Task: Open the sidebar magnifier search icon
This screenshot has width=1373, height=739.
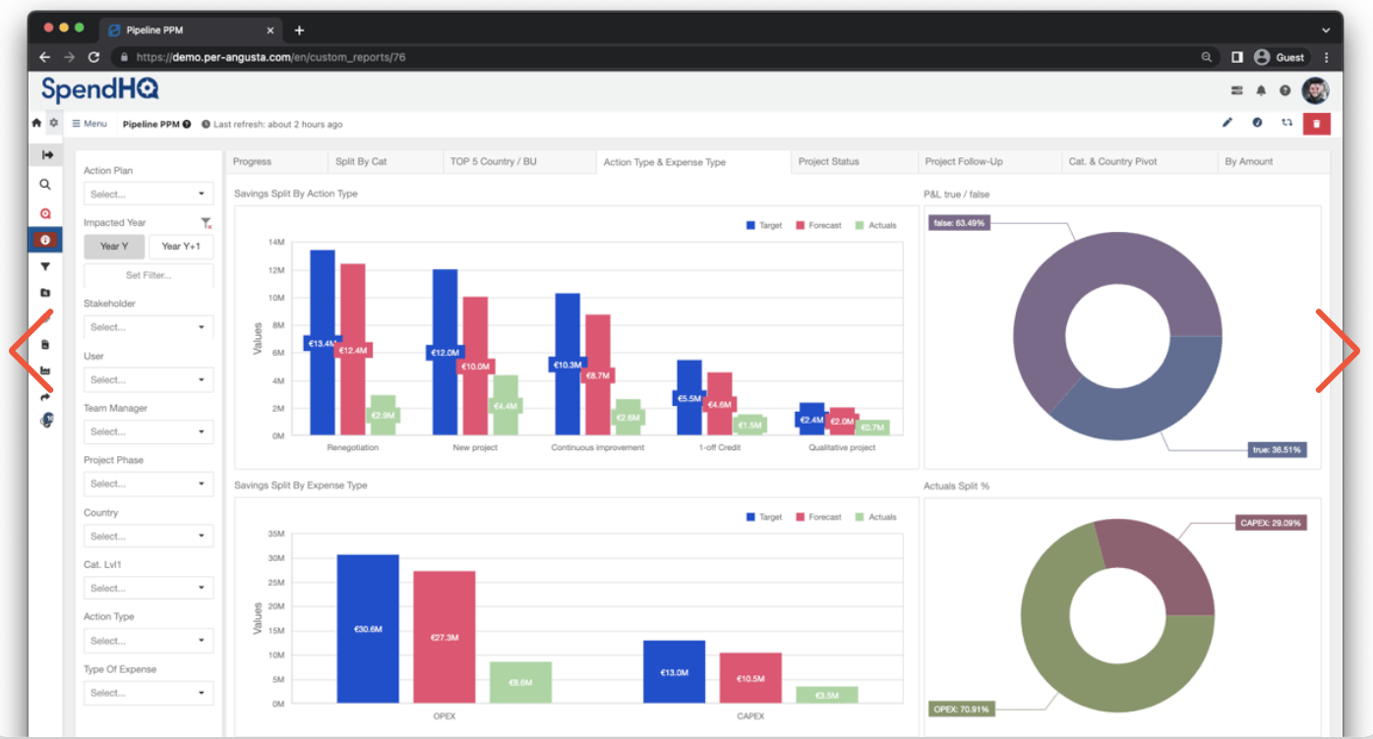Action: click(45, 184)
